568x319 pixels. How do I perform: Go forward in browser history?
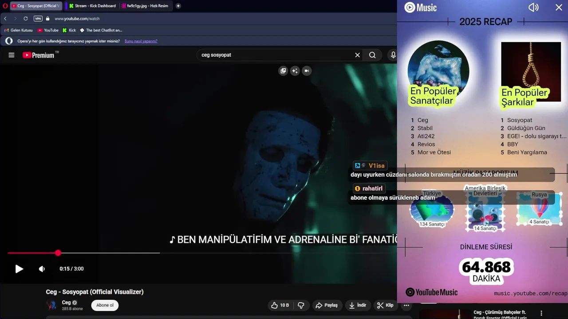point(15,19)
